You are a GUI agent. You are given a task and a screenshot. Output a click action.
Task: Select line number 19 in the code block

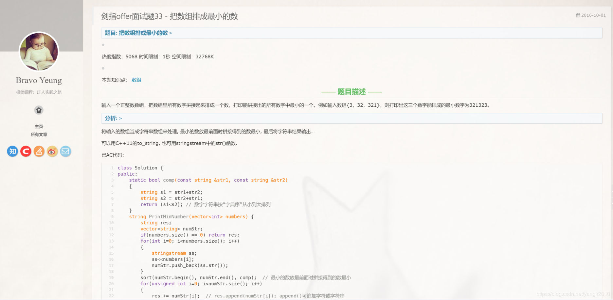[x=111, y=277]
